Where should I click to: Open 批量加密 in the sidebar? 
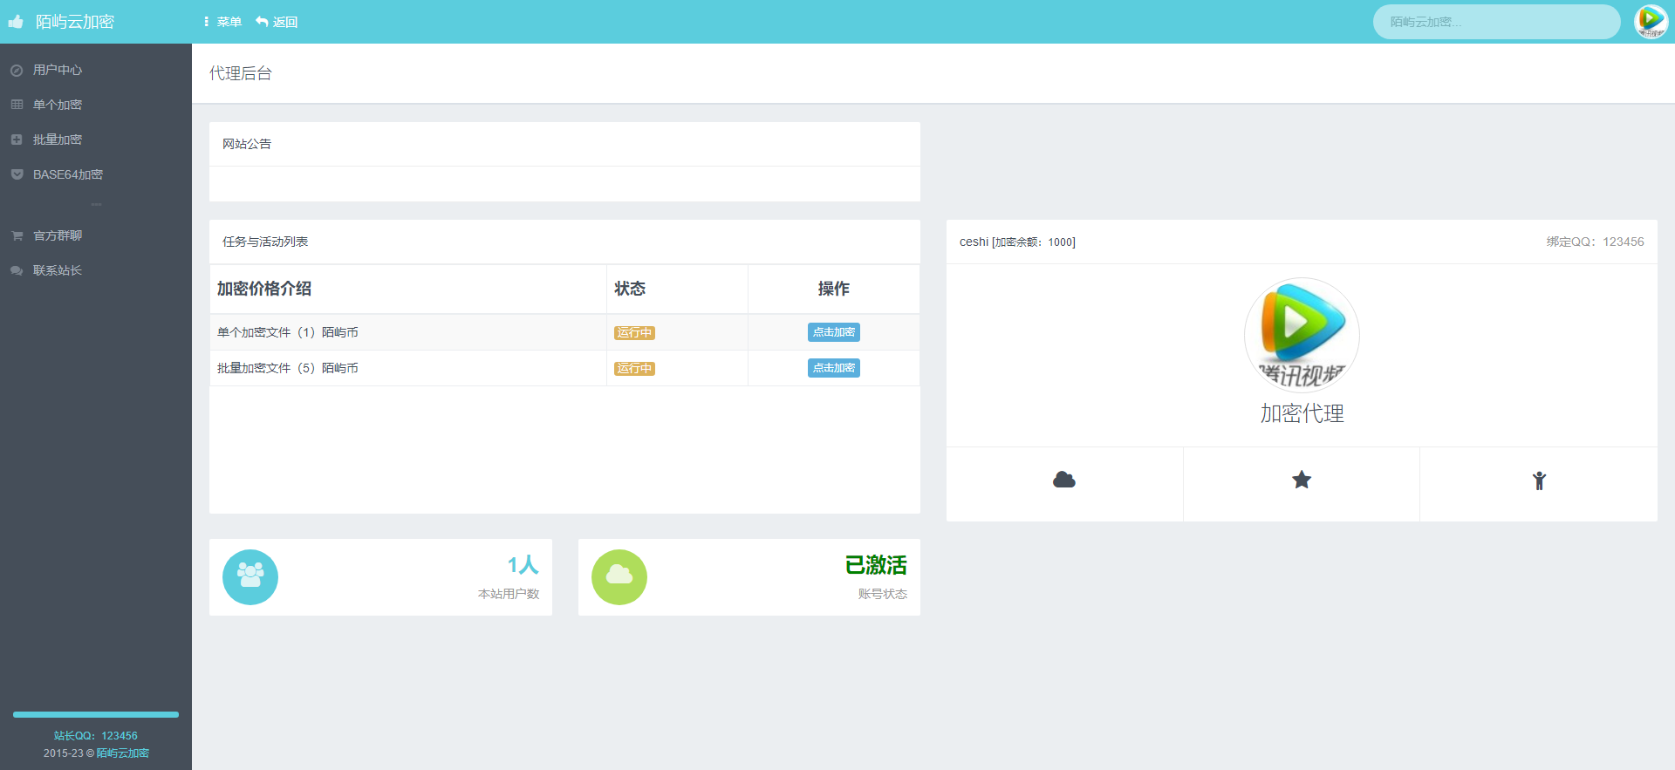[x=58, y=140]
